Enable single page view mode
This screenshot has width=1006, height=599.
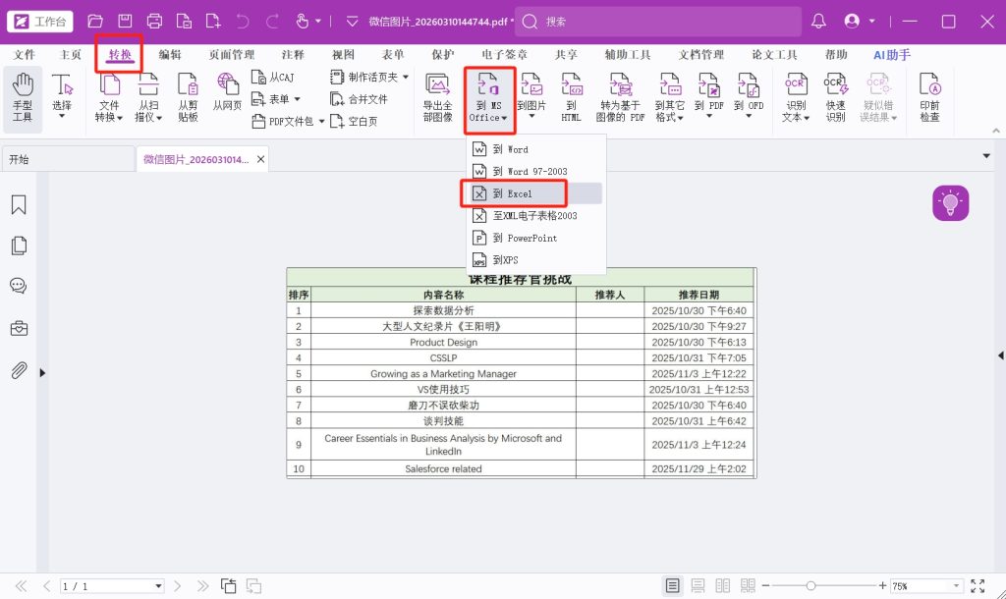673,586
